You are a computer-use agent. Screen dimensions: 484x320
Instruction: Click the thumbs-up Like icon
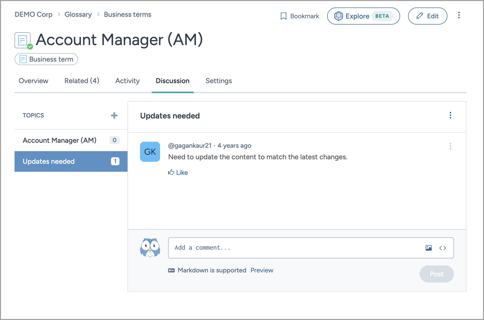click(171, 172)
